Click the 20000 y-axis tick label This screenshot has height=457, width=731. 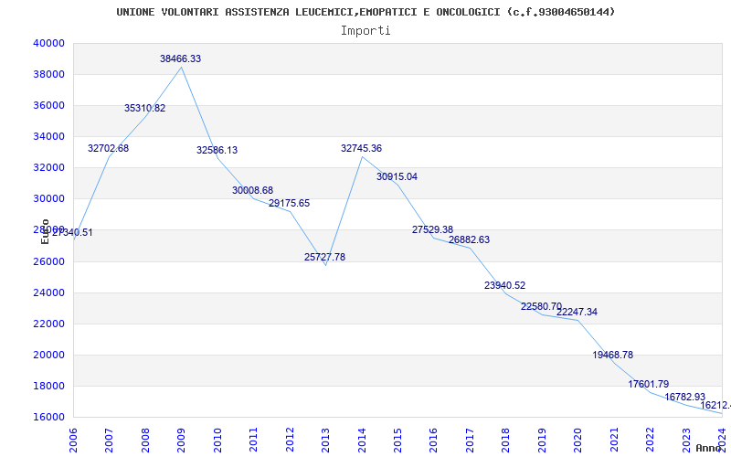(48, 355)
